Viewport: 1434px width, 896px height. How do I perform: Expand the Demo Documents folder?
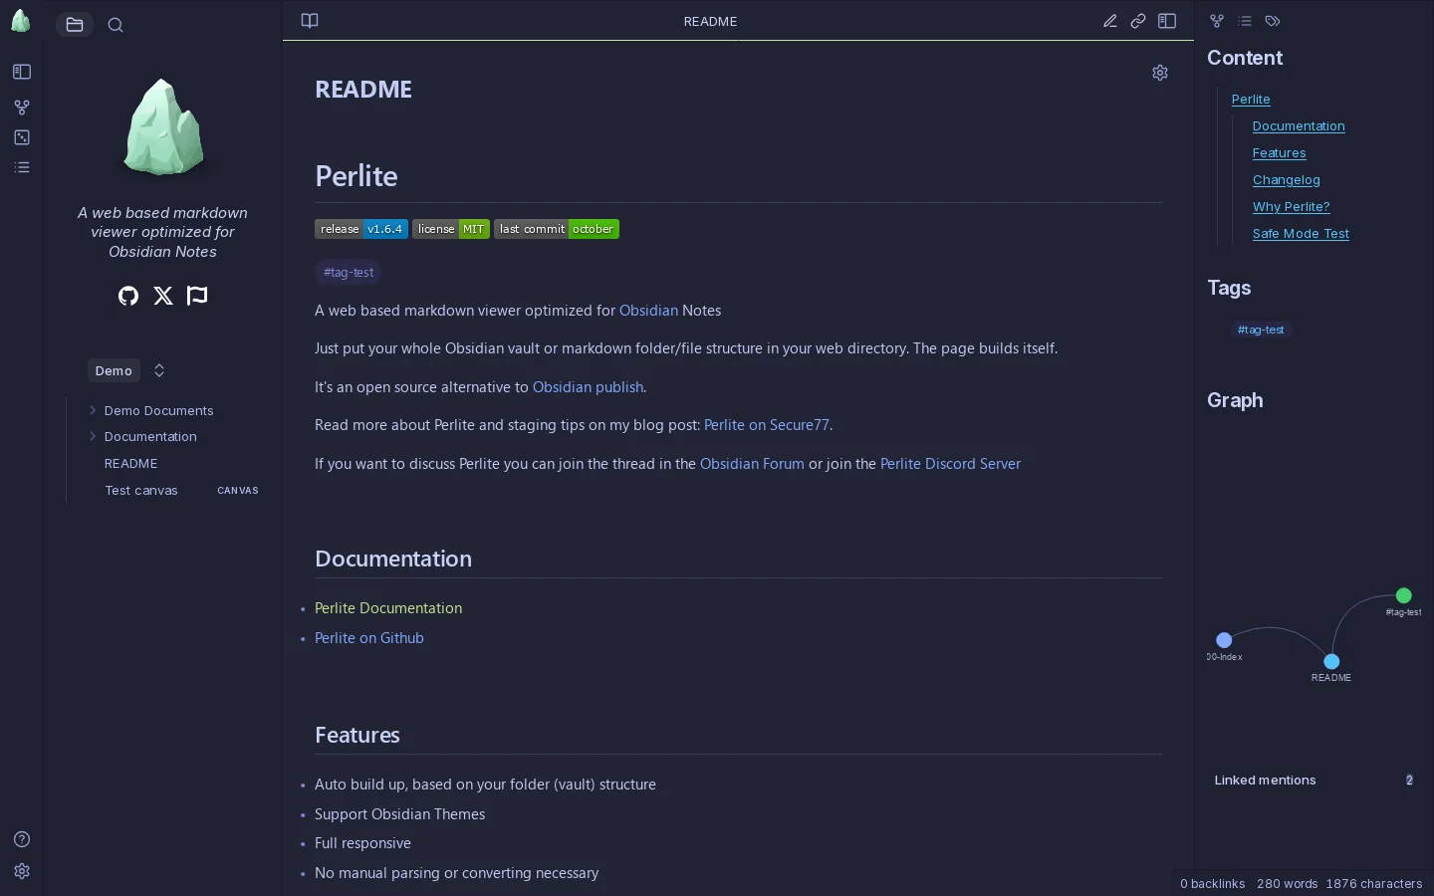click(x=158, y=410)
